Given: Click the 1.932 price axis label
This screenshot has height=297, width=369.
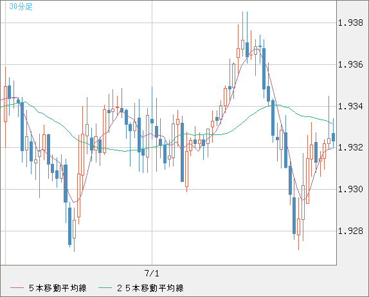Looking at the screenshot, I should click(350, 148).
